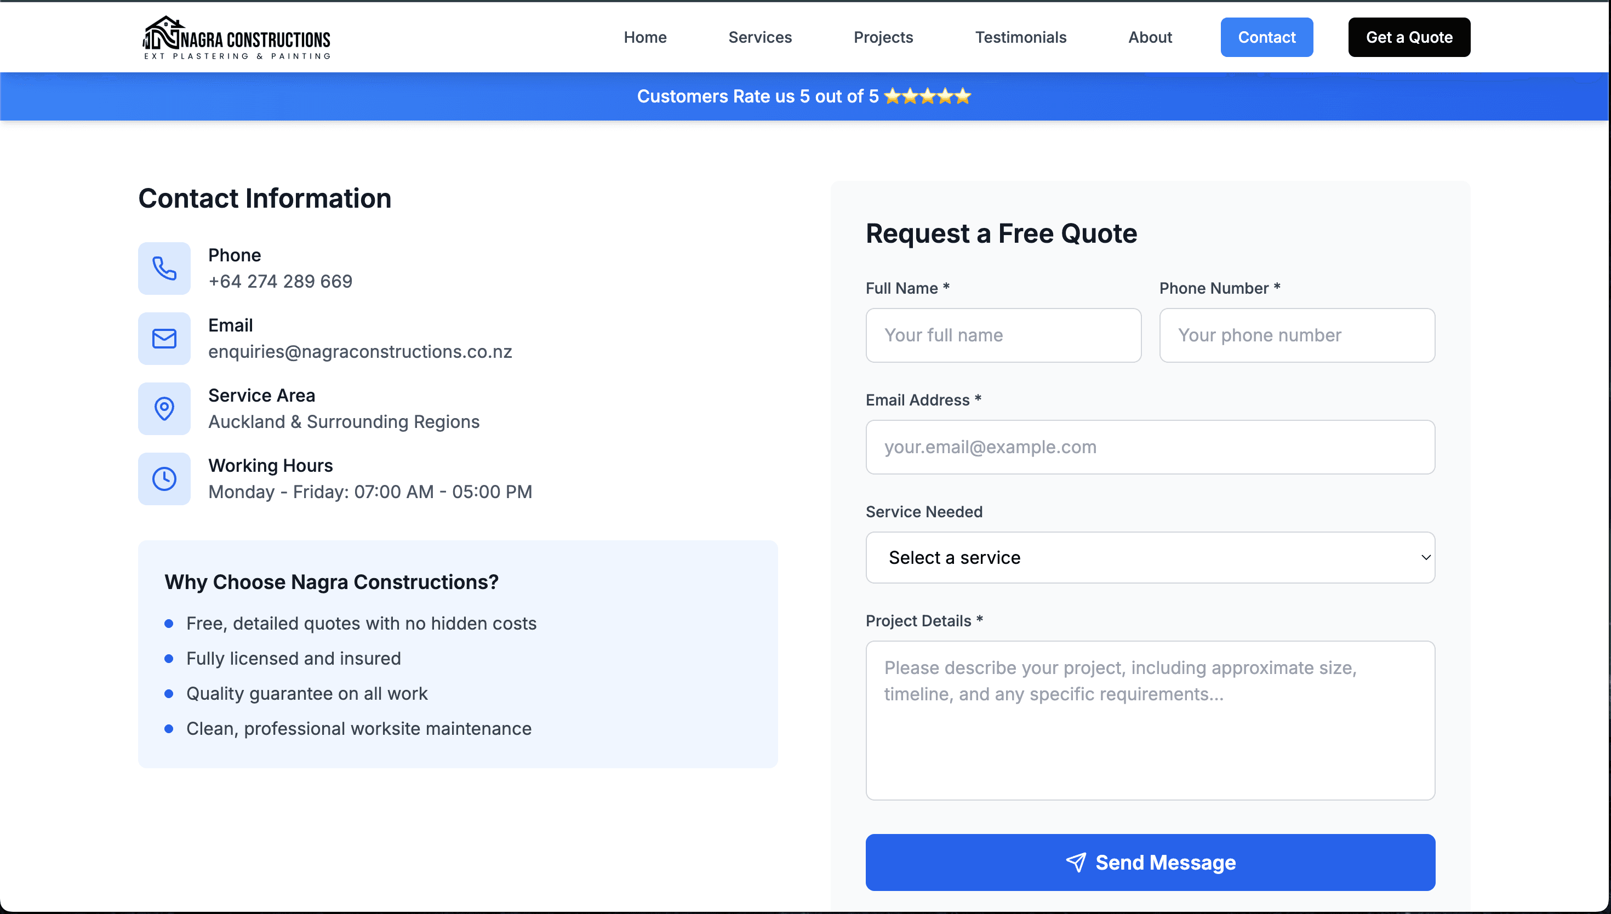Click the 'Service Area' title text

[x=261, y=396]
